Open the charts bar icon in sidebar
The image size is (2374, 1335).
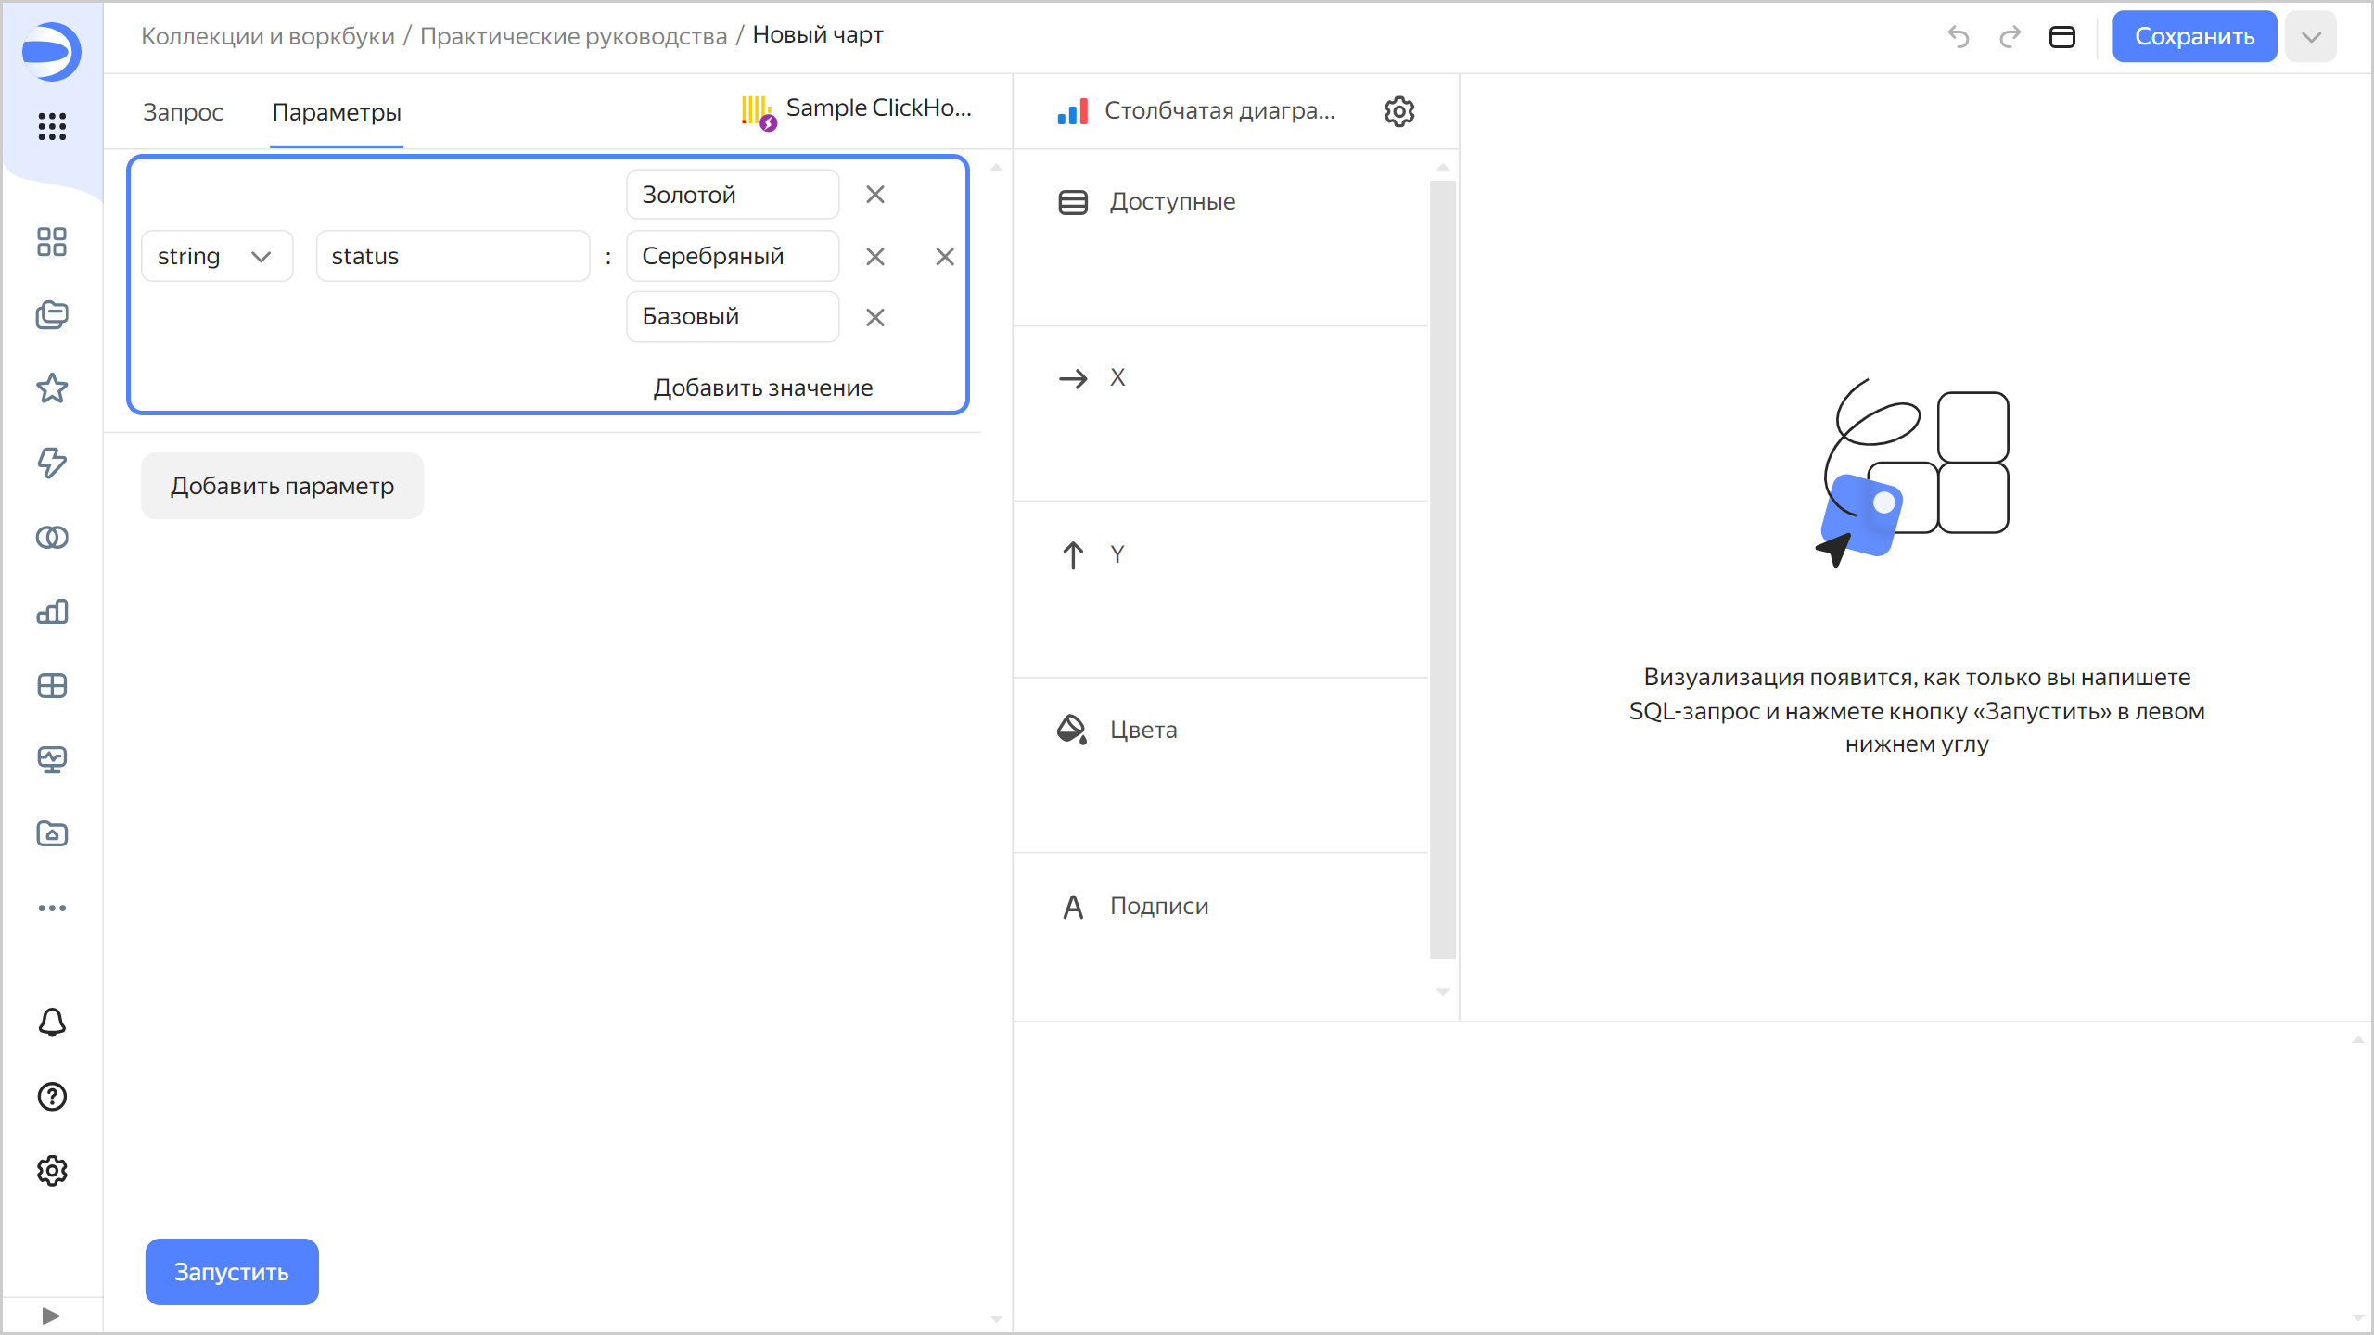pyautogui.click(x=52, y=611)
